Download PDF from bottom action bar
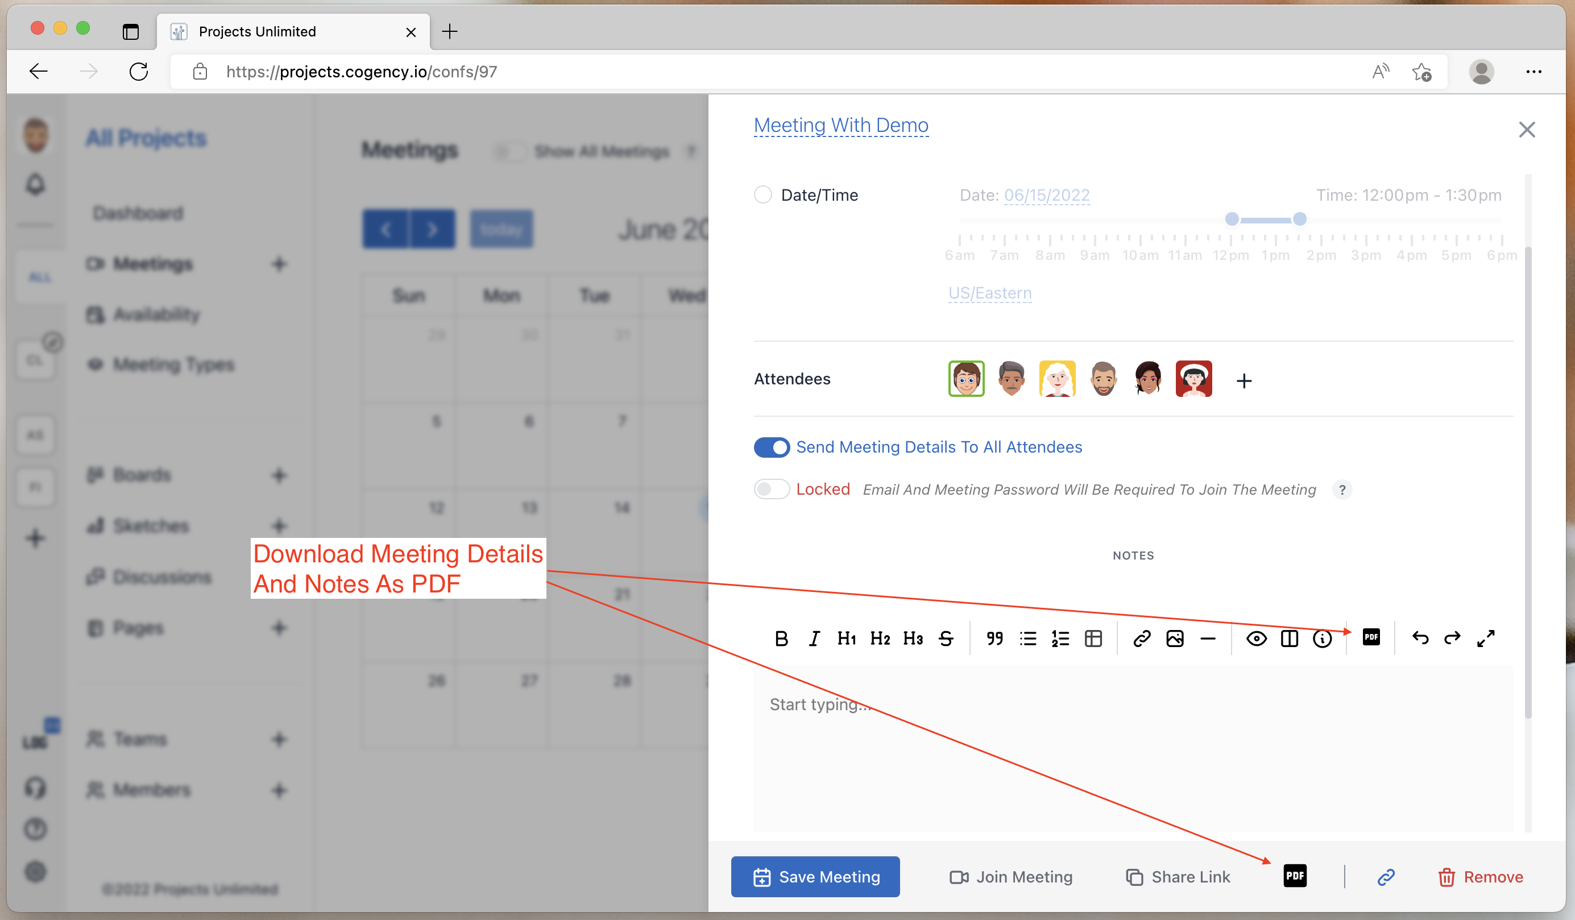1575x920 pixels. tap(1295, 876)
